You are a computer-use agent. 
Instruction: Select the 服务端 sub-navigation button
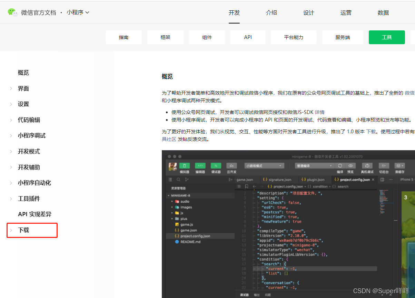(343, 37)
